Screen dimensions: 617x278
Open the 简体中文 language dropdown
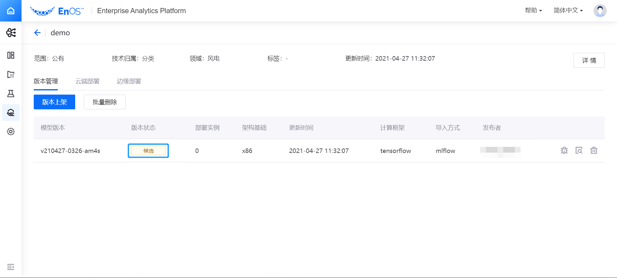568,11
